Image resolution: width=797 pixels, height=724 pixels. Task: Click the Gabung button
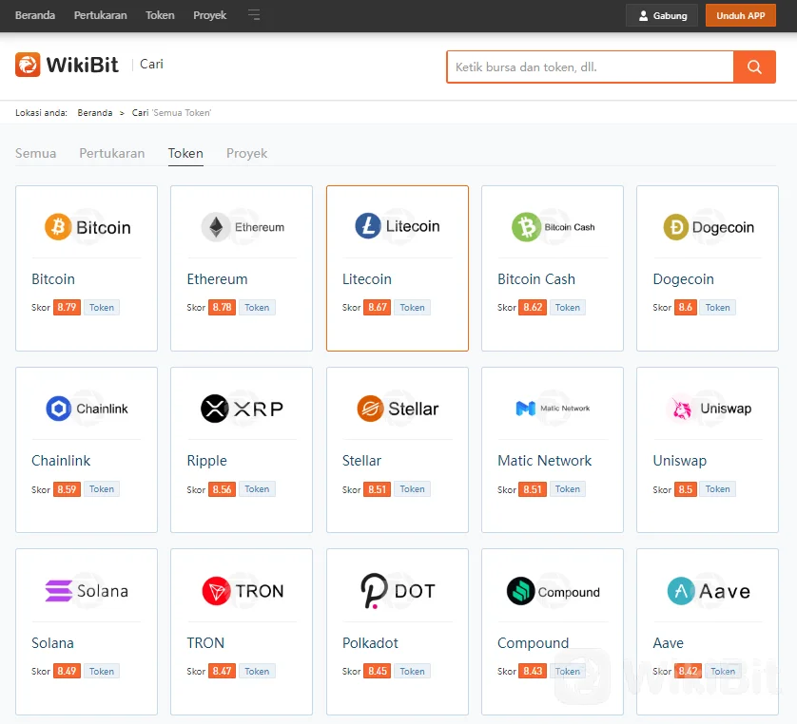pos(662,16)
